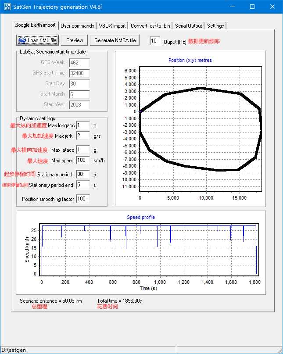Click the Total time = 1896.30s text
This screenshot has width=283, height=354.
[119, 301]
